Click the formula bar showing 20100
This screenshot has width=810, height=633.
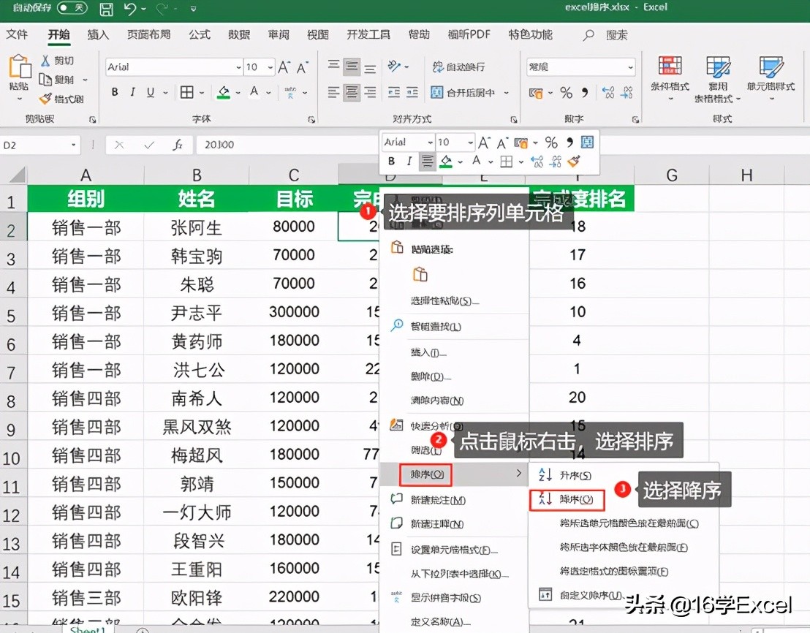point(287,145)
